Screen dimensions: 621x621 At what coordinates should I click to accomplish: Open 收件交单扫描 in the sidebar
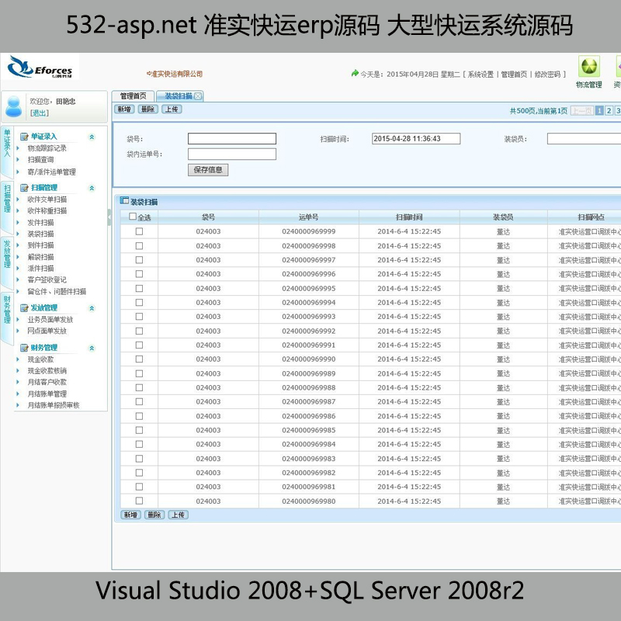coord(47,199)
